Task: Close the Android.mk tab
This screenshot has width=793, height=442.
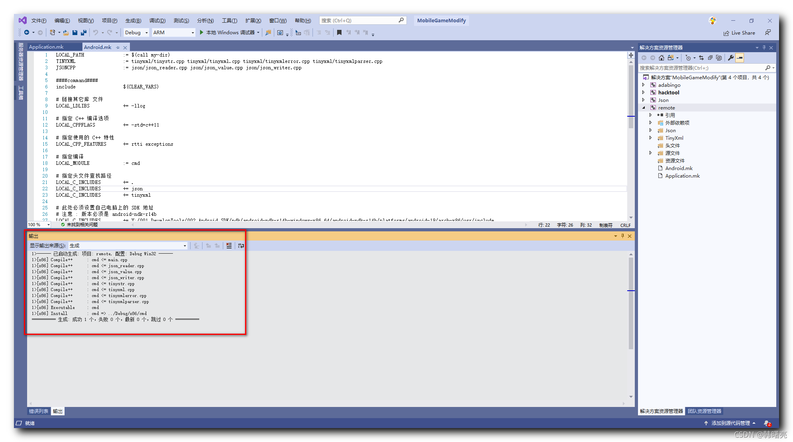Action: coord(125,47)
